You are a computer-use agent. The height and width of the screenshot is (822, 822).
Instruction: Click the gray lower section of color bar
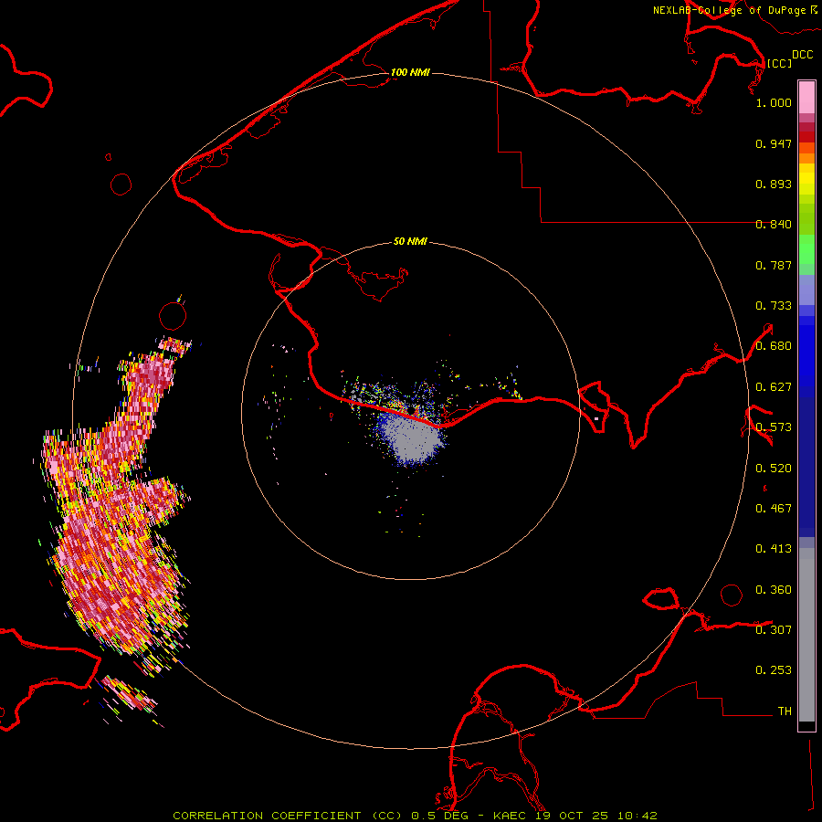coord(806,630)
